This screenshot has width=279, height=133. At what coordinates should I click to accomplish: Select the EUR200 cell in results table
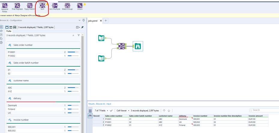point(258,122)
